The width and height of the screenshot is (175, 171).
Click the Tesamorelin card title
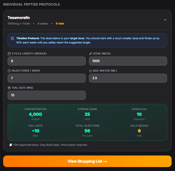[19, 18]
